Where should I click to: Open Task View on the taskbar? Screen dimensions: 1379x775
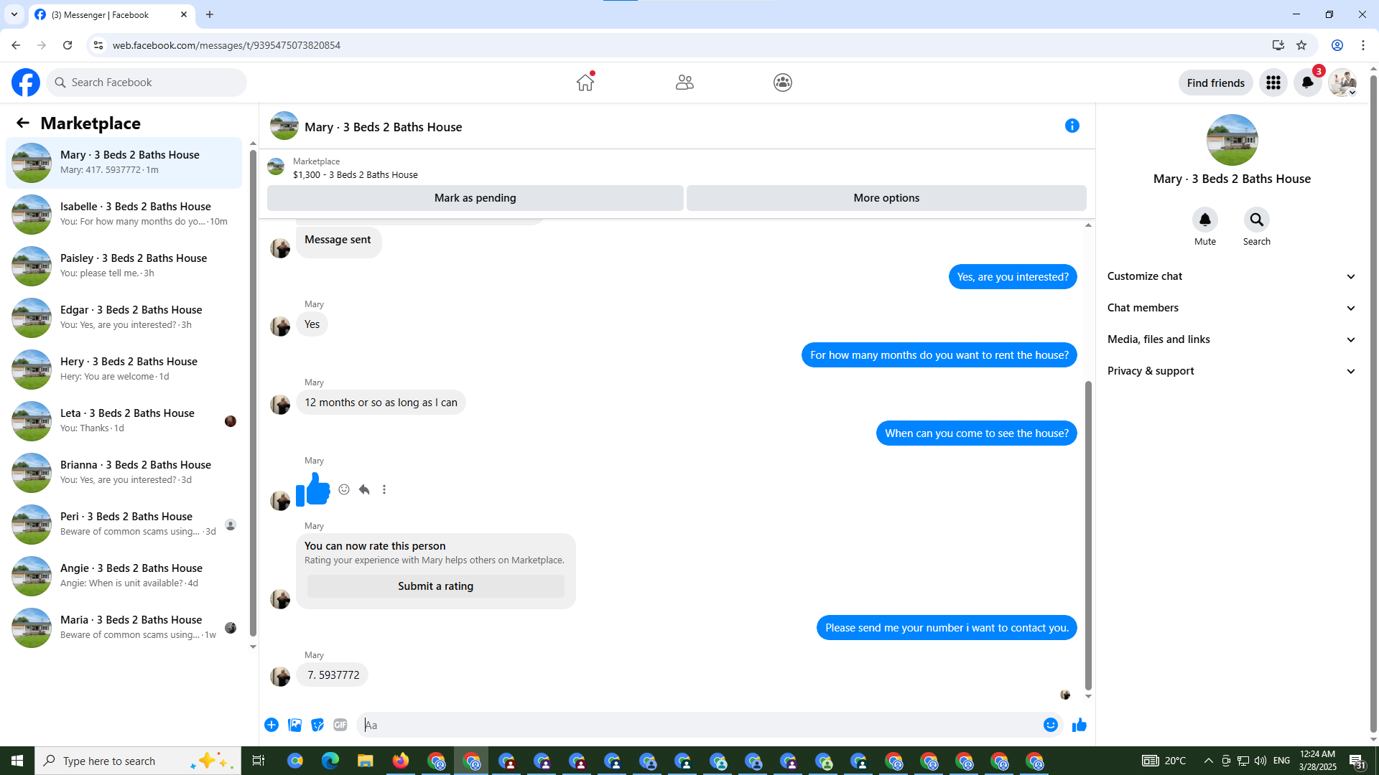[x=259, y=761]
